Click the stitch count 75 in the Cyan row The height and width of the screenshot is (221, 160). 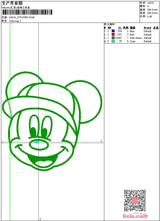(x=120, y=41)
